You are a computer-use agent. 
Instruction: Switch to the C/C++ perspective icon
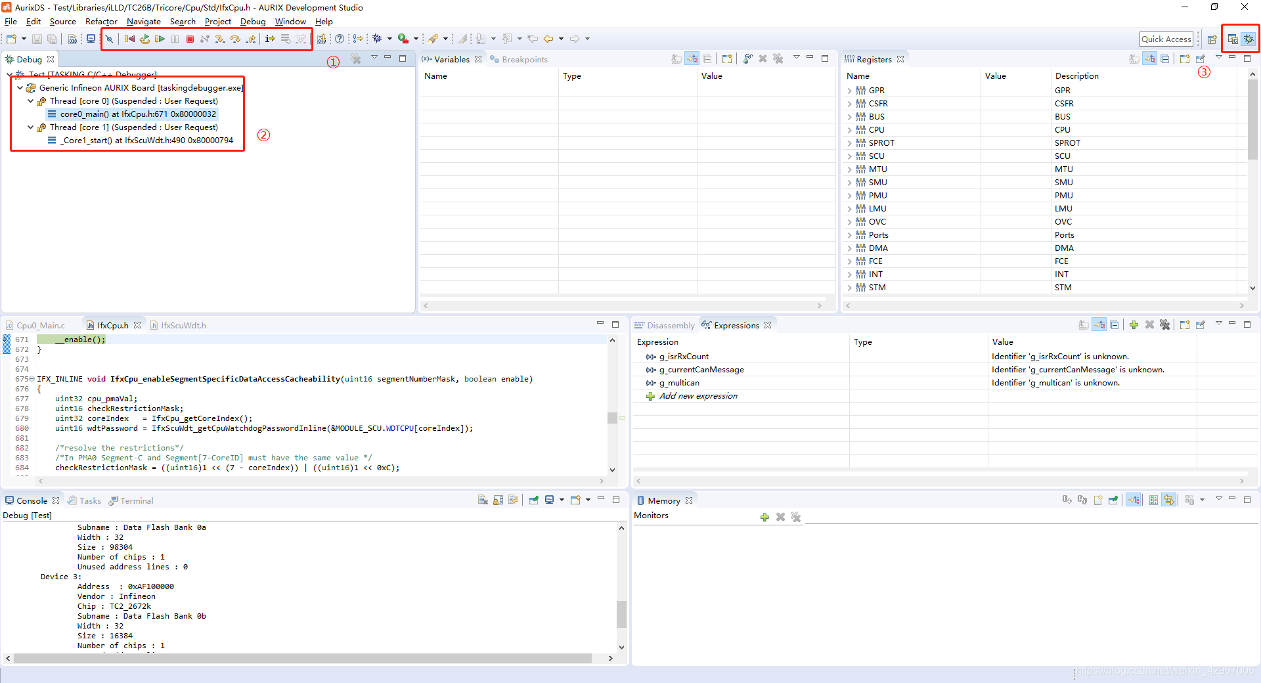[1233, 39]
